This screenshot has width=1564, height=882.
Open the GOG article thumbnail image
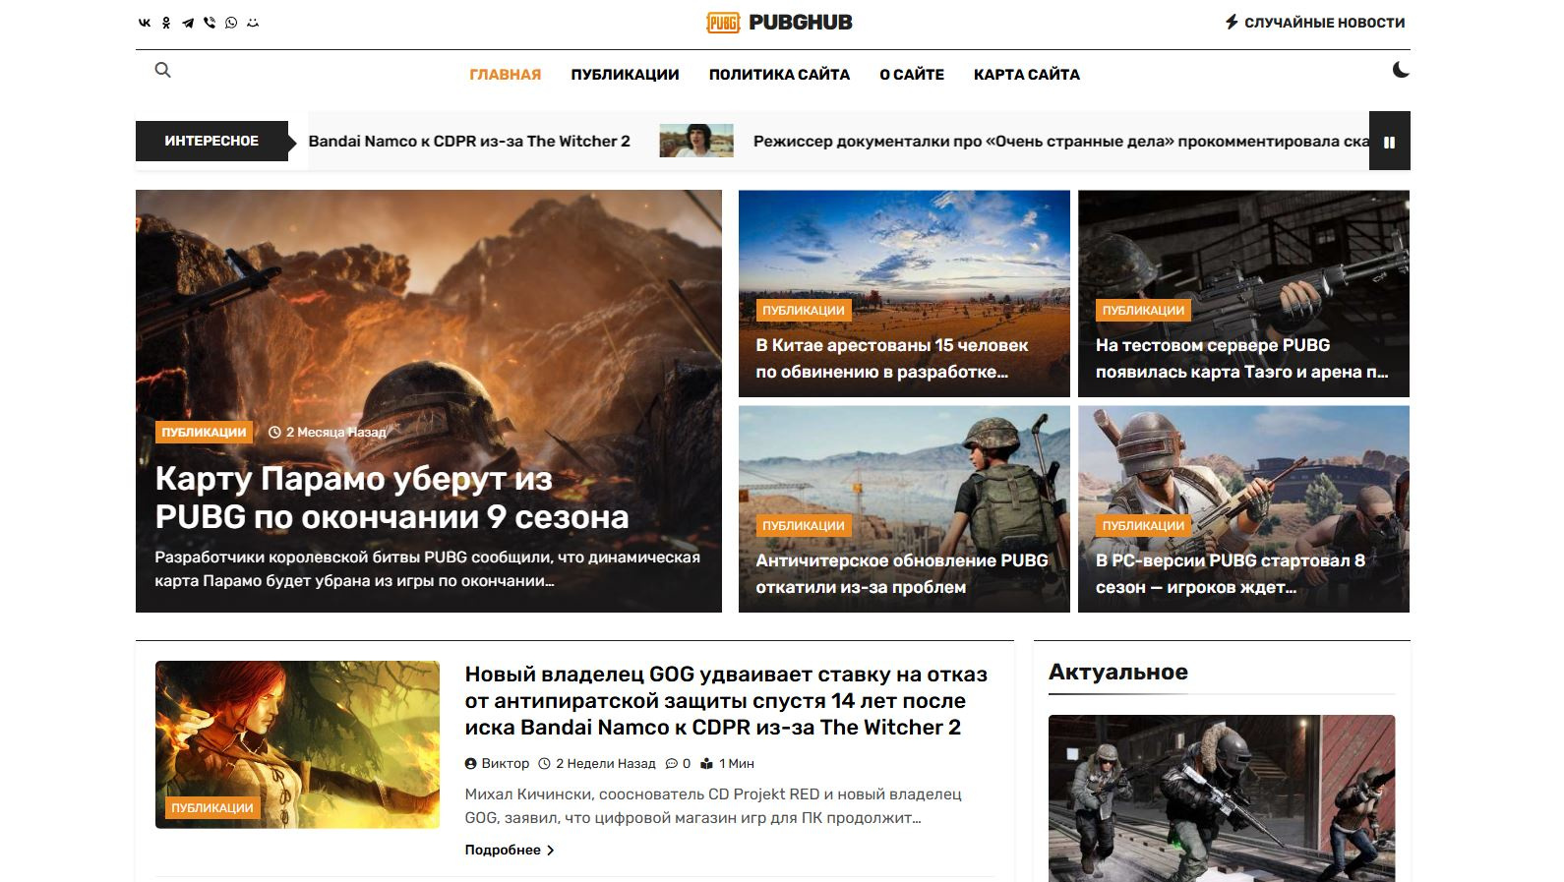(297, 744)
